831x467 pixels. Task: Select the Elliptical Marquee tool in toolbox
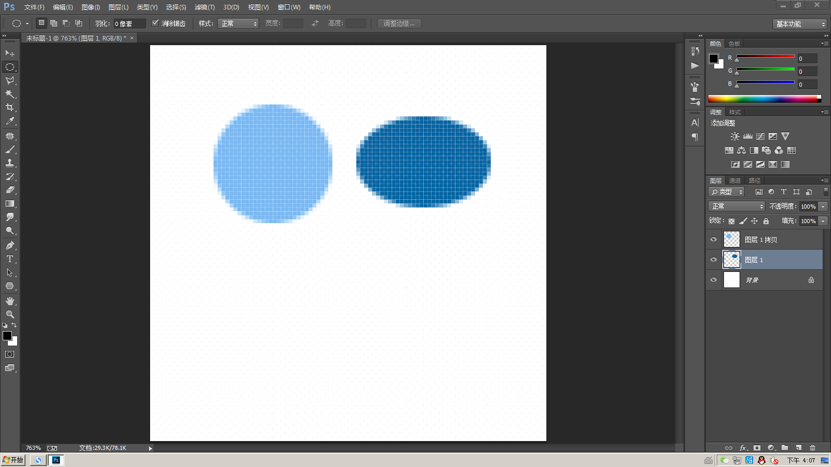(10, 67)
